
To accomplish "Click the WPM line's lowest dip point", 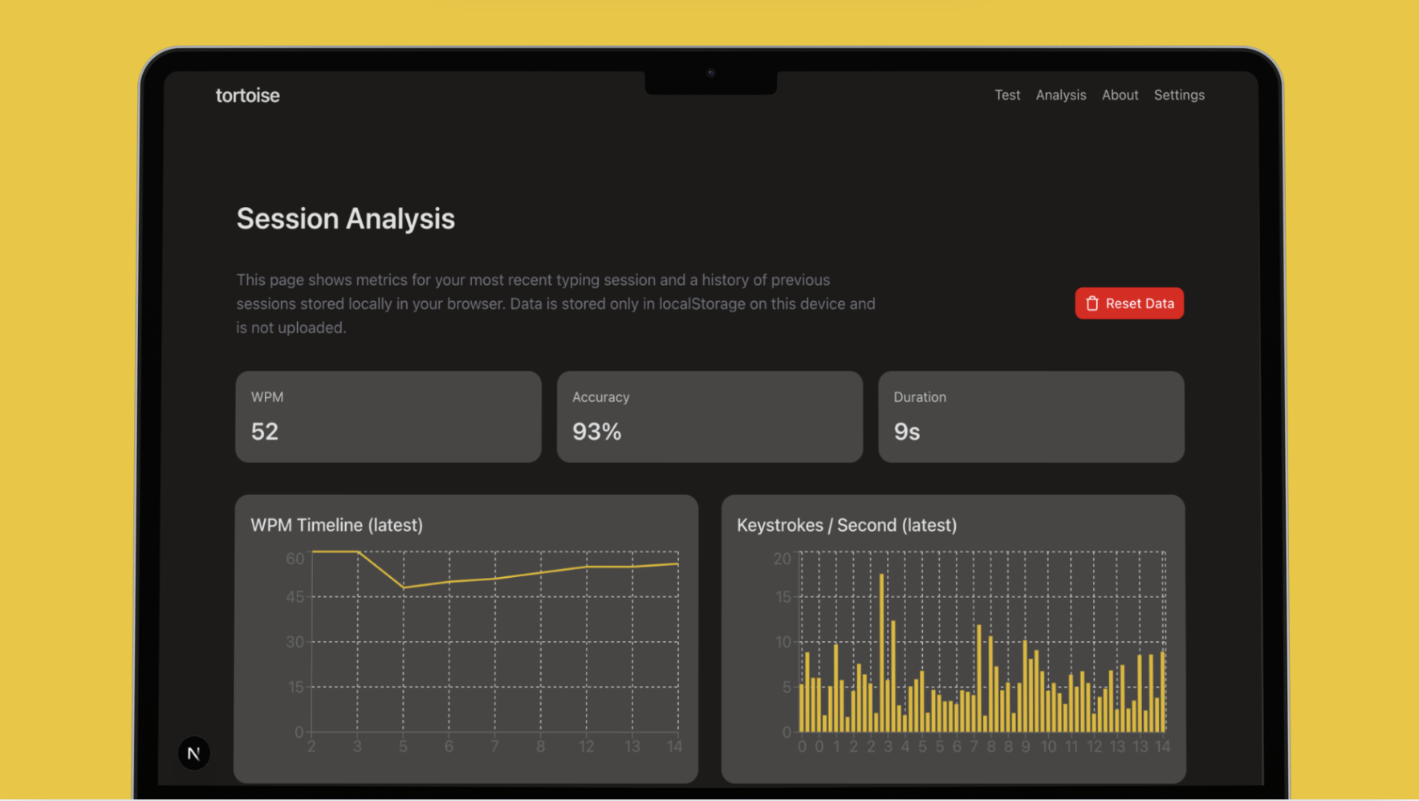I will point(404,588).
